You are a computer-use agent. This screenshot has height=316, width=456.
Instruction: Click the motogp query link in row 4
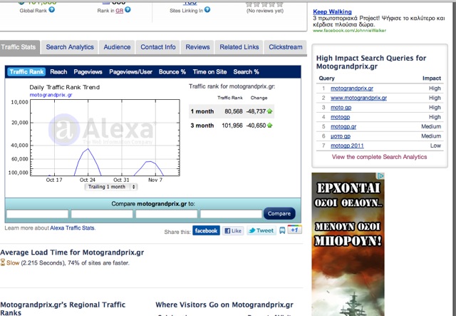coord(341,117)
